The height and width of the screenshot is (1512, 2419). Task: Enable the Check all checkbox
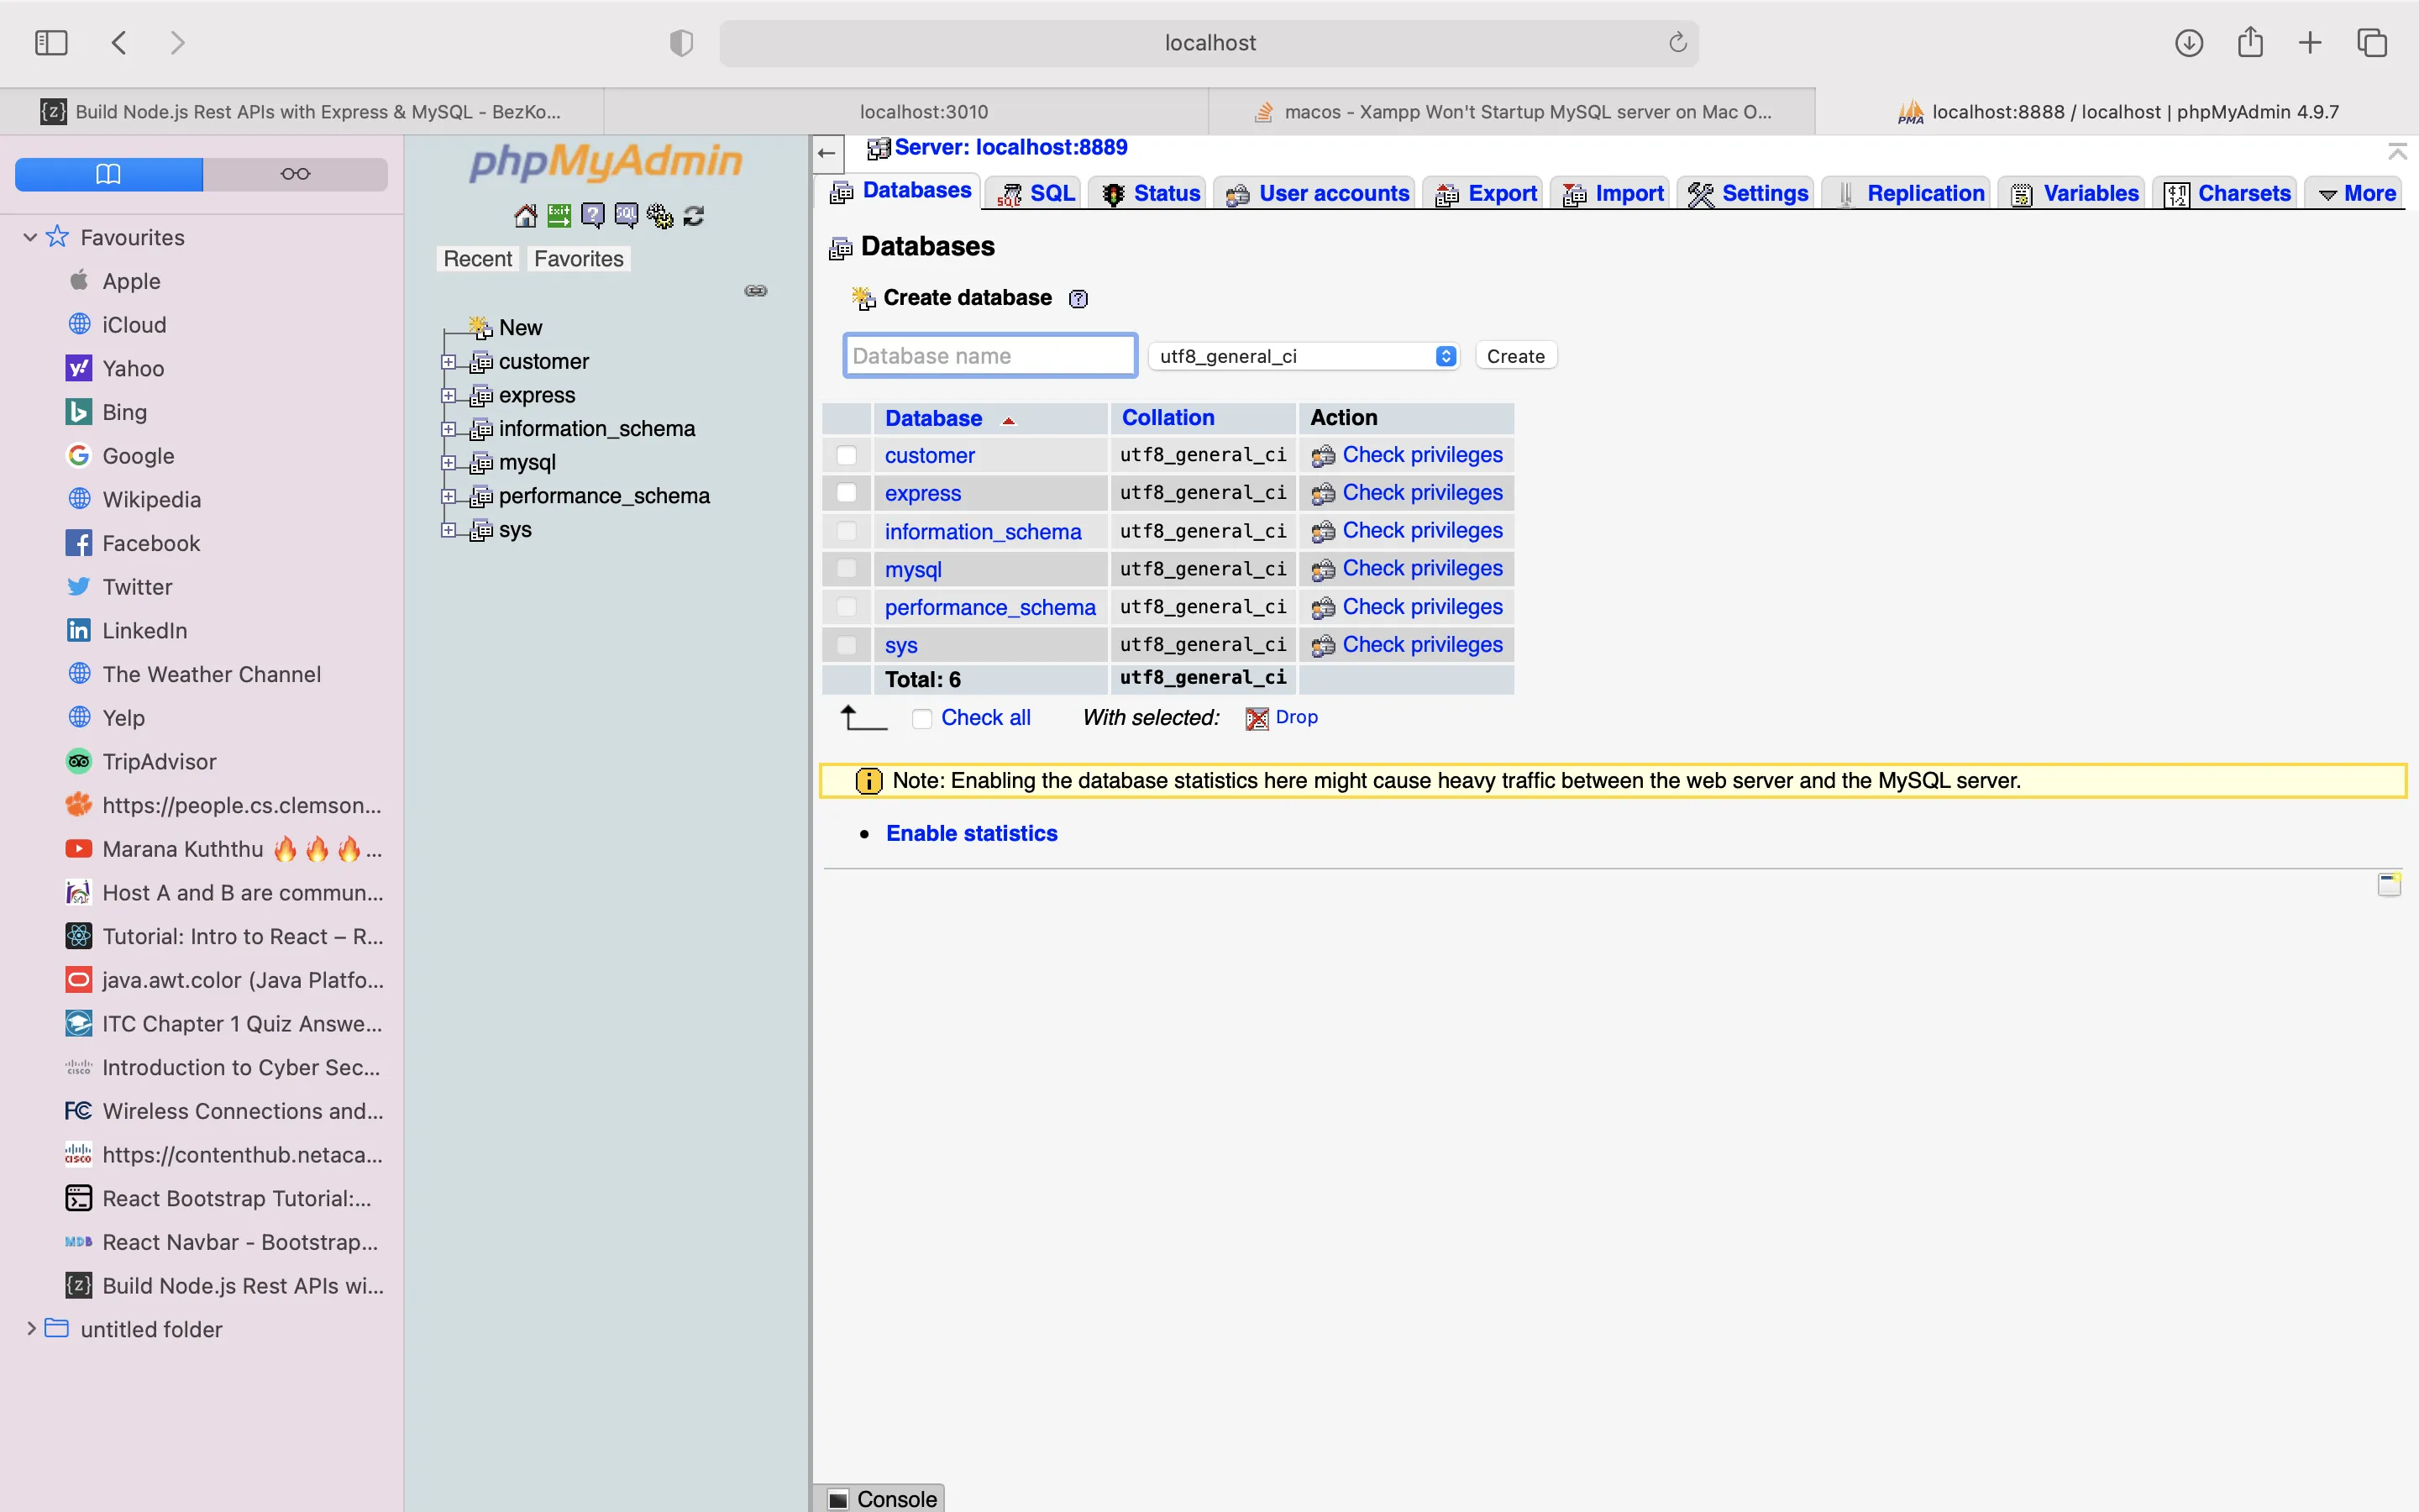[921, 719]
